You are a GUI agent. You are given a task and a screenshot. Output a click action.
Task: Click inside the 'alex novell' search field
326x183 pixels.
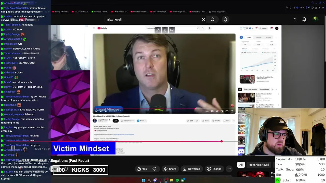click(x=153, y=19)
